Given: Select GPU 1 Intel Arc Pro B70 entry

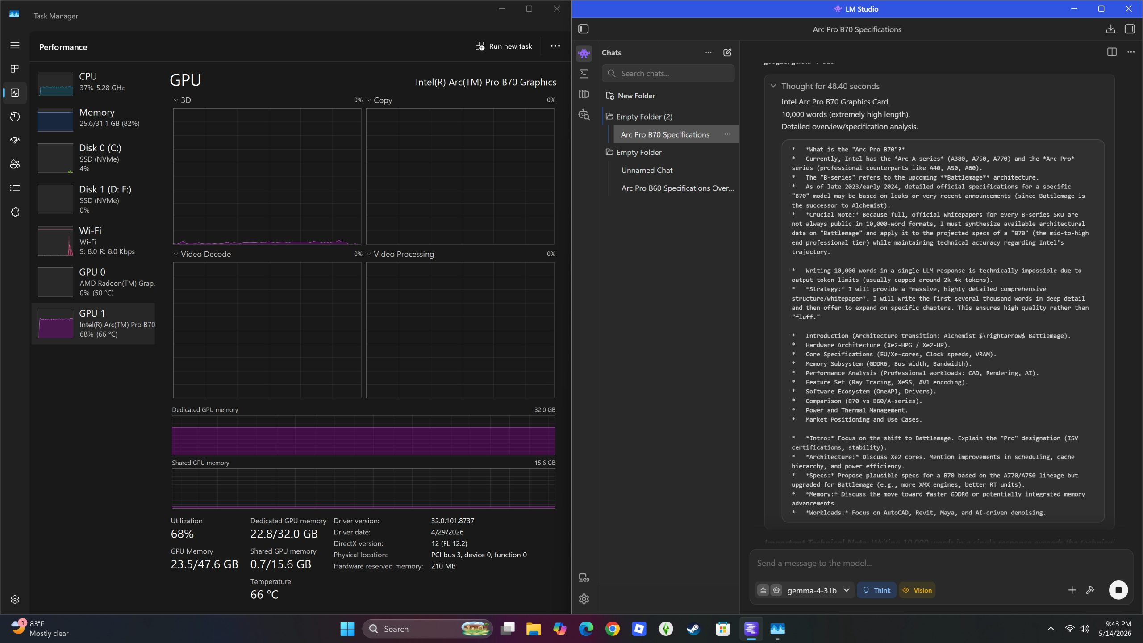Looking at the screenshot, I should pyautogui.click(x=93, y=324).
